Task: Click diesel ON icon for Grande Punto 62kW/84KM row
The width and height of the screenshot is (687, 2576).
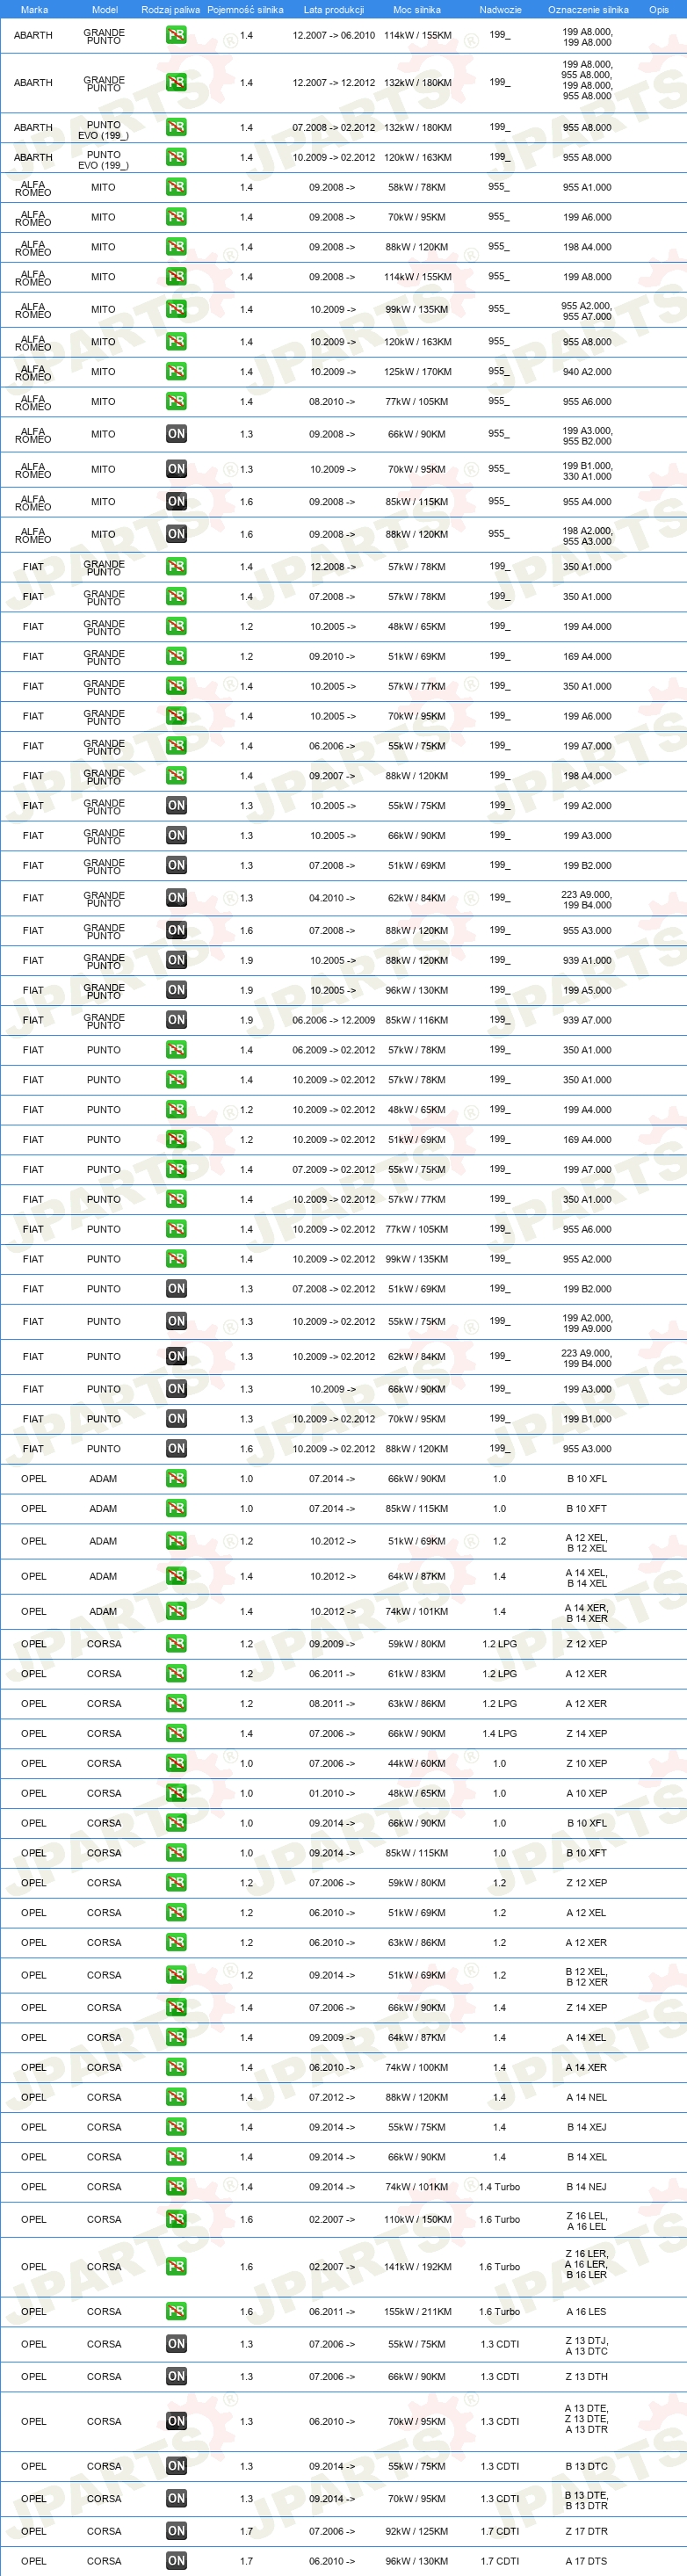Action: 176,898
